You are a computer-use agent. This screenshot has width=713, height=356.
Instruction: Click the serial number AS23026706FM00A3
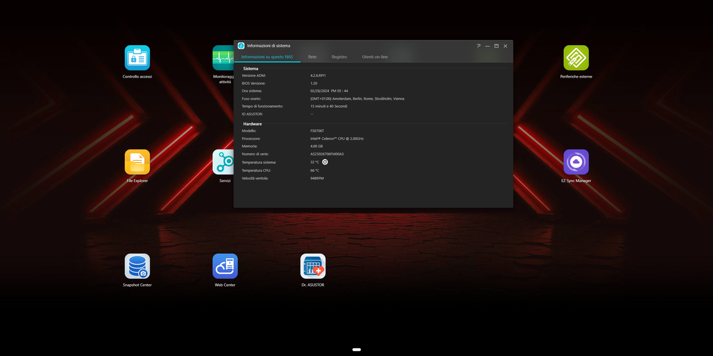pyautogui.click(x=327, y=154)
